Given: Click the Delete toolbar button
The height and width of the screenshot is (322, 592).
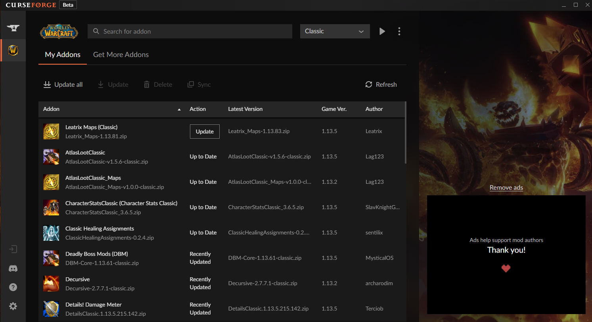Looking at the screenshot, I should (x=158, y=84).
